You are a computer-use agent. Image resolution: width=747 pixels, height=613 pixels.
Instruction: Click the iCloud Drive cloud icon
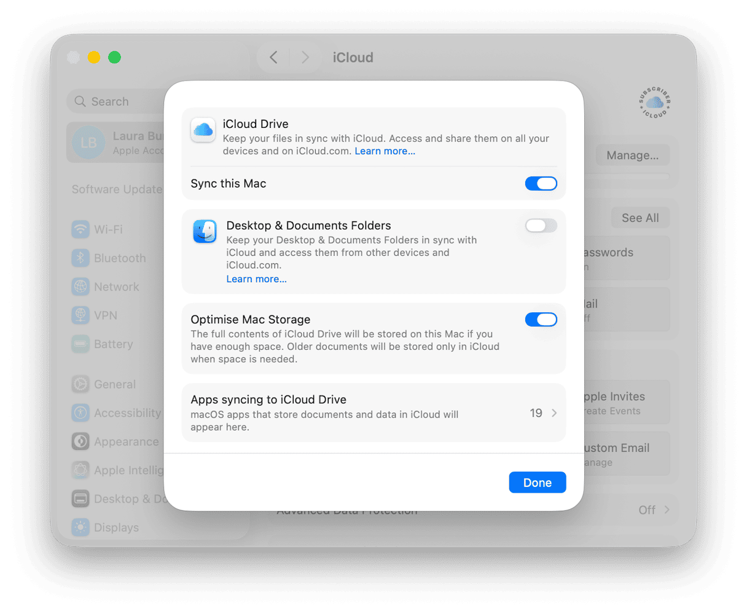203,130
